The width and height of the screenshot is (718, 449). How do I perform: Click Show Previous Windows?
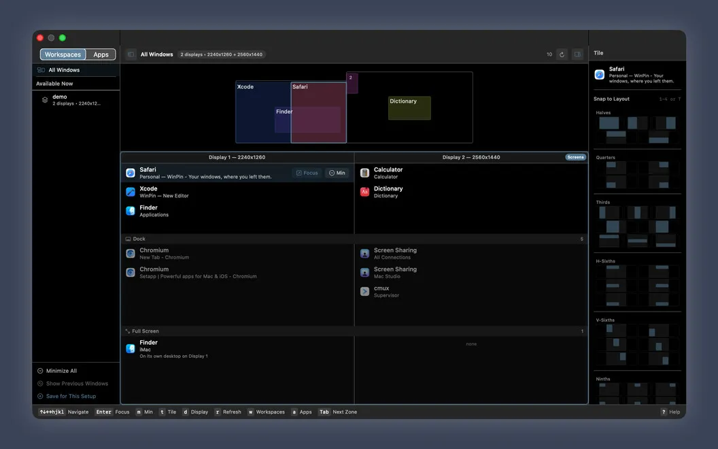point(73,384)
